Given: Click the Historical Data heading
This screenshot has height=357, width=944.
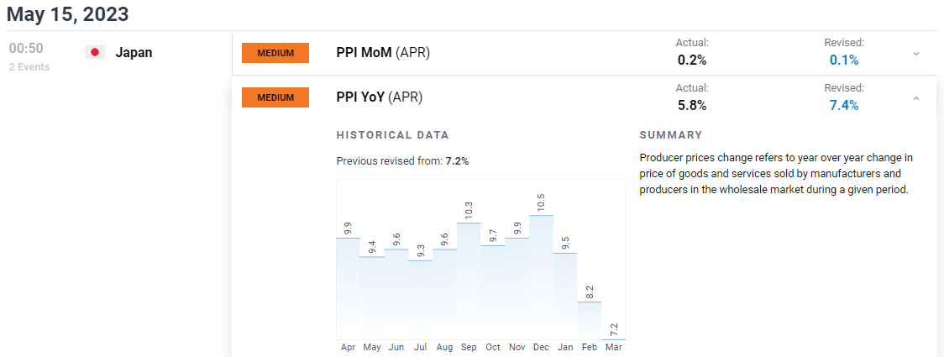Looking at the screenshot, I should coord(392,135).
